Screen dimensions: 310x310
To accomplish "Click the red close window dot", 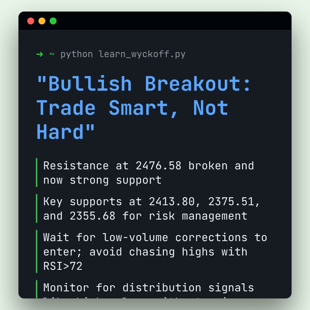I will 31,21.
